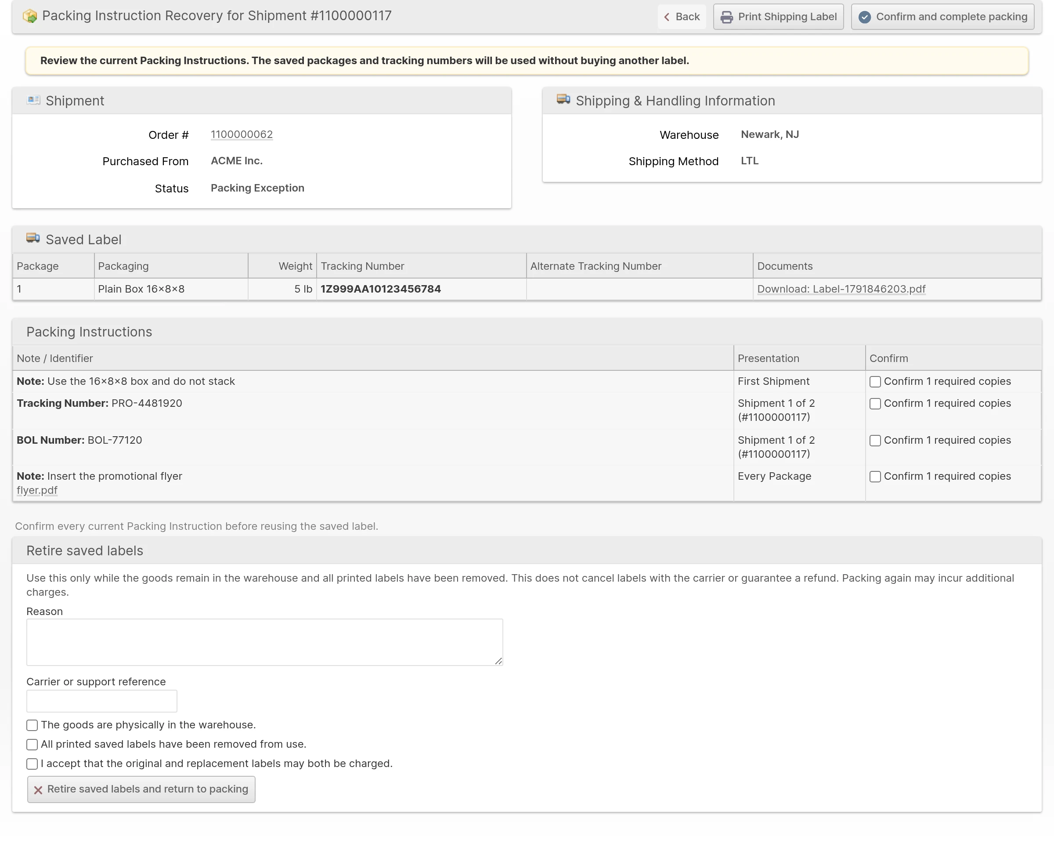This screenshot has height=847, width=1054.
Task: Confirm copies for BOL Number BOL-77120
Action: click(875, 441)
